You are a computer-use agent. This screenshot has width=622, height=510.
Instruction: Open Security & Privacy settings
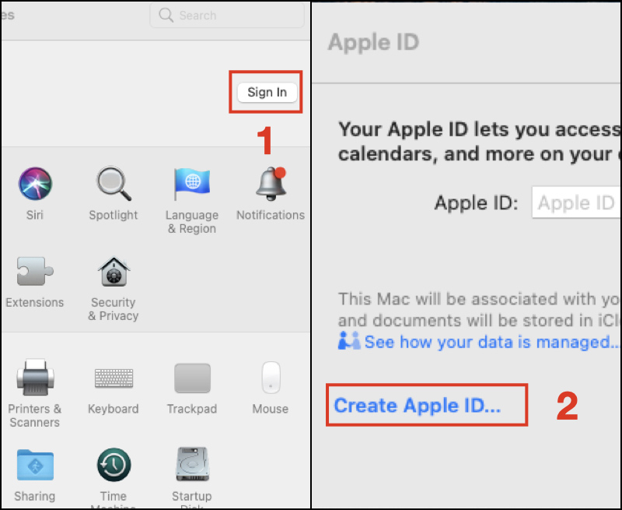coord(114,269)
